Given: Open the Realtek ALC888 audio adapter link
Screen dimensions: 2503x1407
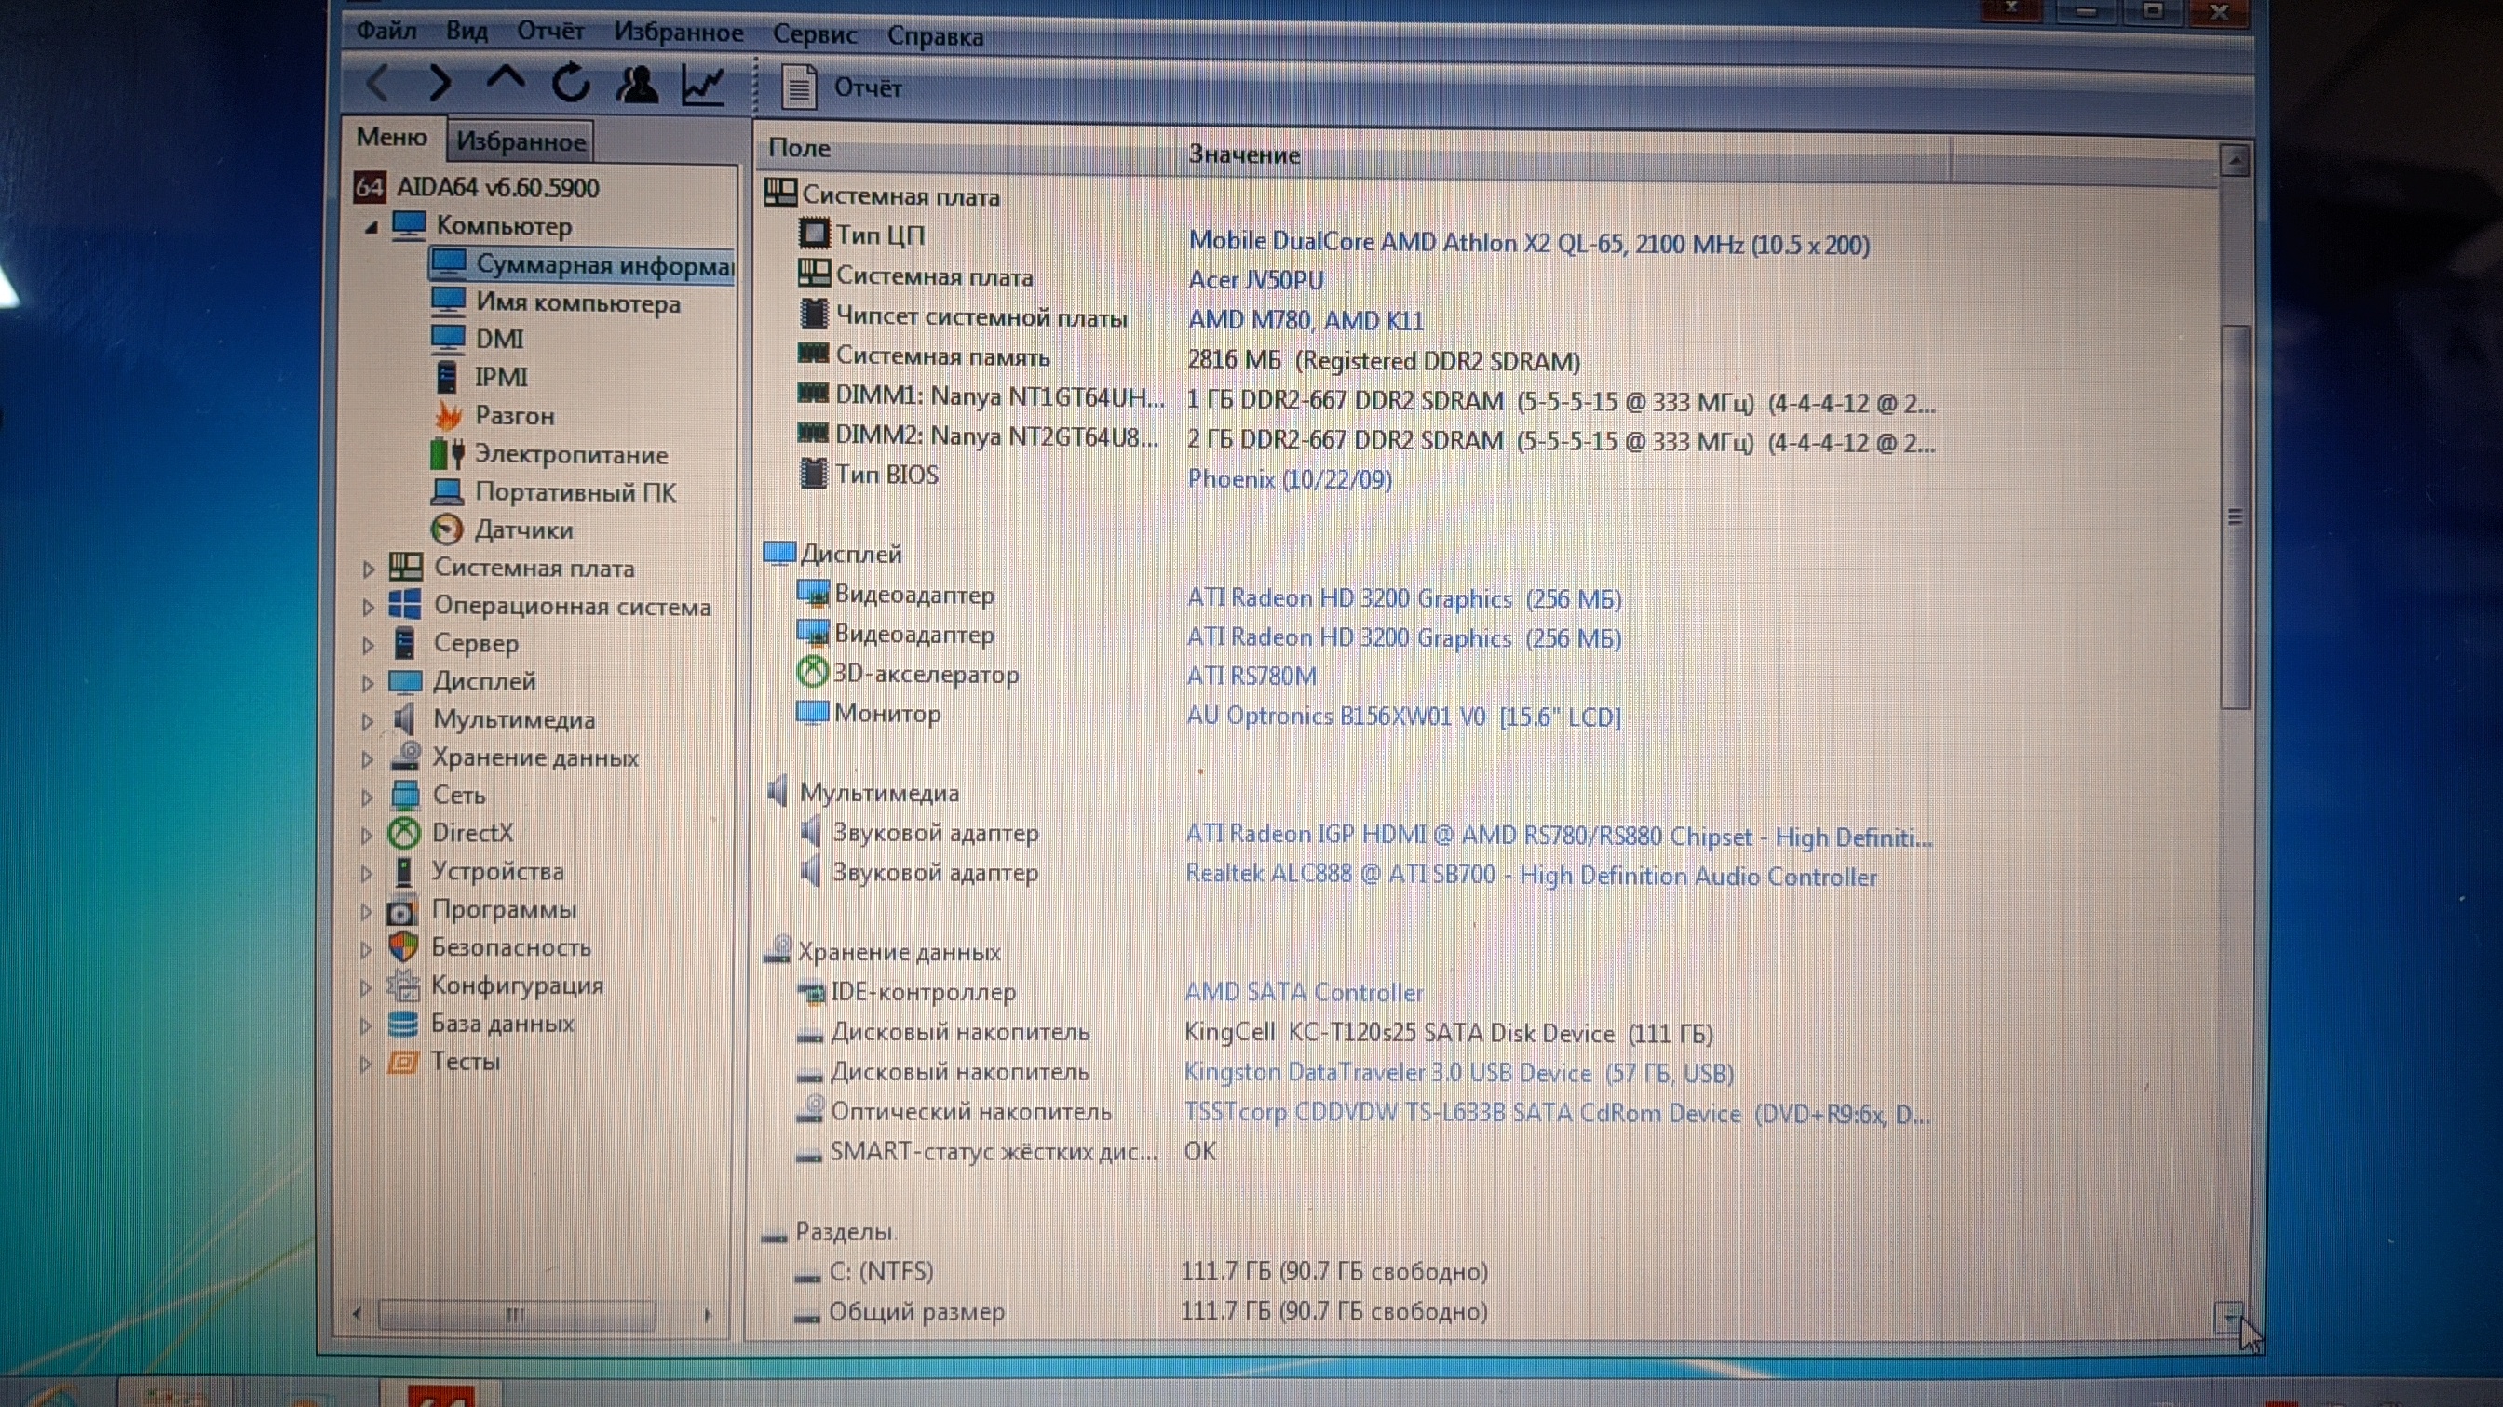Looking at the screenshot, I should tap(1532, 875).
